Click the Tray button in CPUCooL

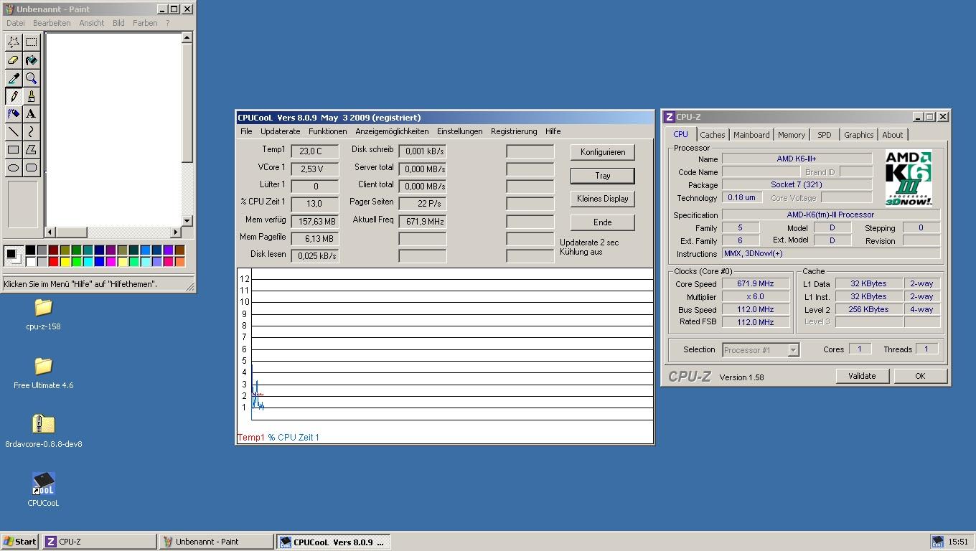tap(603, 176)
